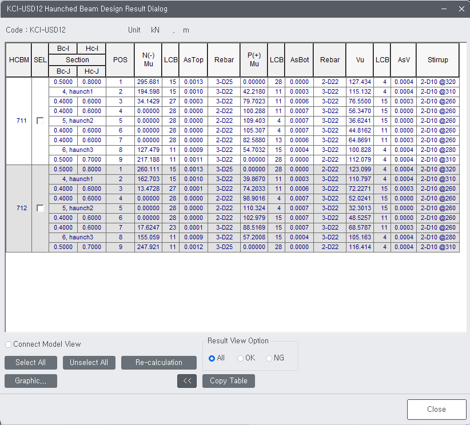This screenshot has height=425, width=470.
Task: Click the title bar X close icon
Action: pos(461,9)
